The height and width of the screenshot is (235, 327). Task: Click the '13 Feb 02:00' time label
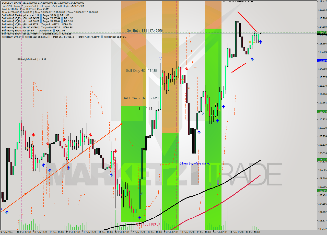(171, 232)
